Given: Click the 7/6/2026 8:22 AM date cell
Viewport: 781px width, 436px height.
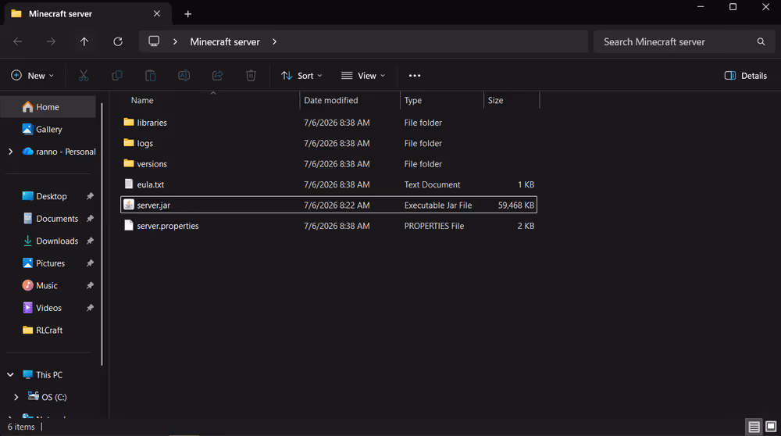Looking at the screenshot, I should pyautogui.click(x=337, y=205).
